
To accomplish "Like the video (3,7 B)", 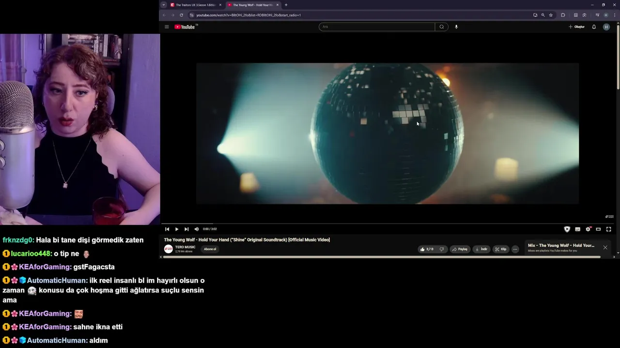I will coord(427,249).
